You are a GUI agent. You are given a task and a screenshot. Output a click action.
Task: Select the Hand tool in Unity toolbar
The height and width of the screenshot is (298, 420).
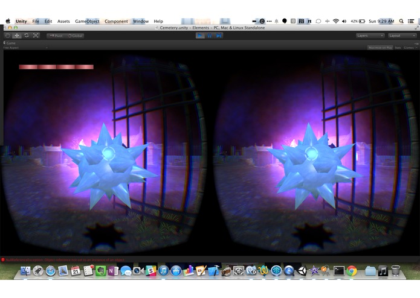pos(8,36)
